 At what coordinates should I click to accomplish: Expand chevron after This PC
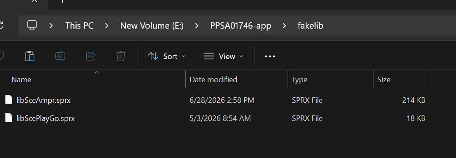[x=107, y=26]
